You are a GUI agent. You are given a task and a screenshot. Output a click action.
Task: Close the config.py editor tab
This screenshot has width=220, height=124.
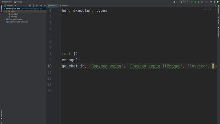(69, 6)
